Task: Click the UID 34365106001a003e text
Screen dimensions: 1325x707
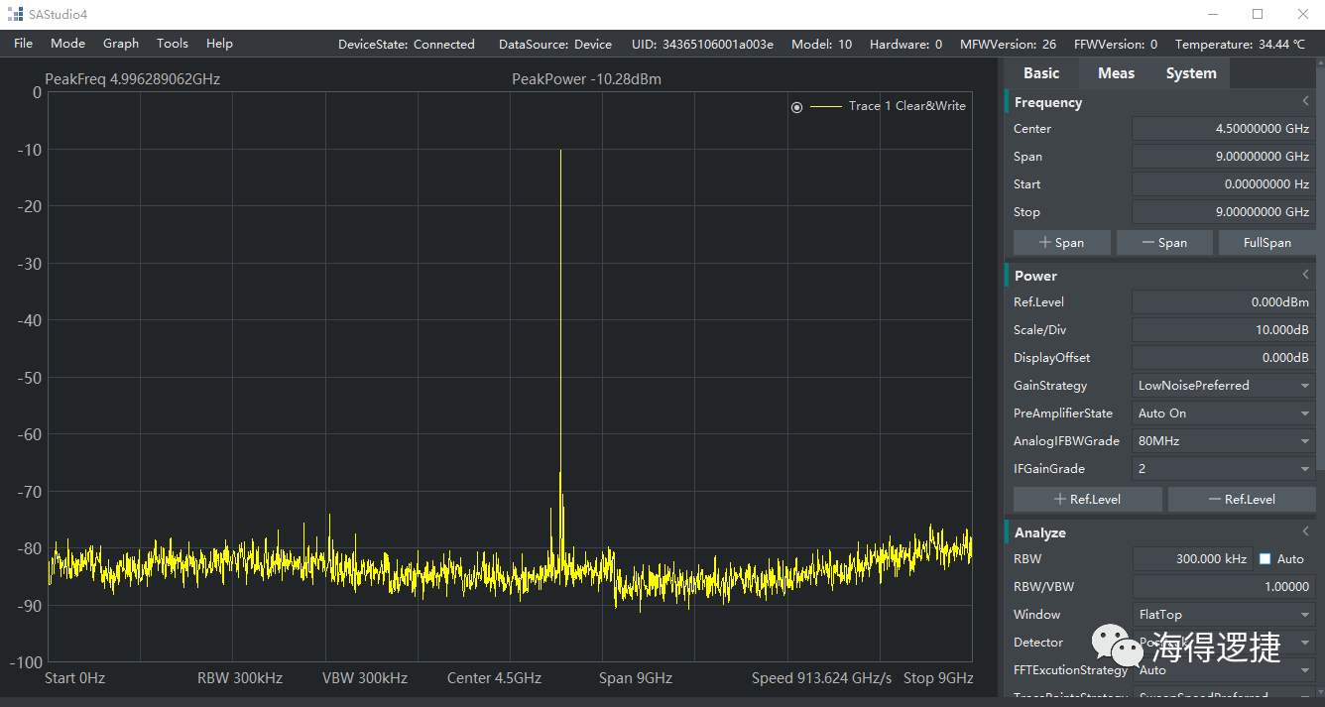Action: [702, 45]
